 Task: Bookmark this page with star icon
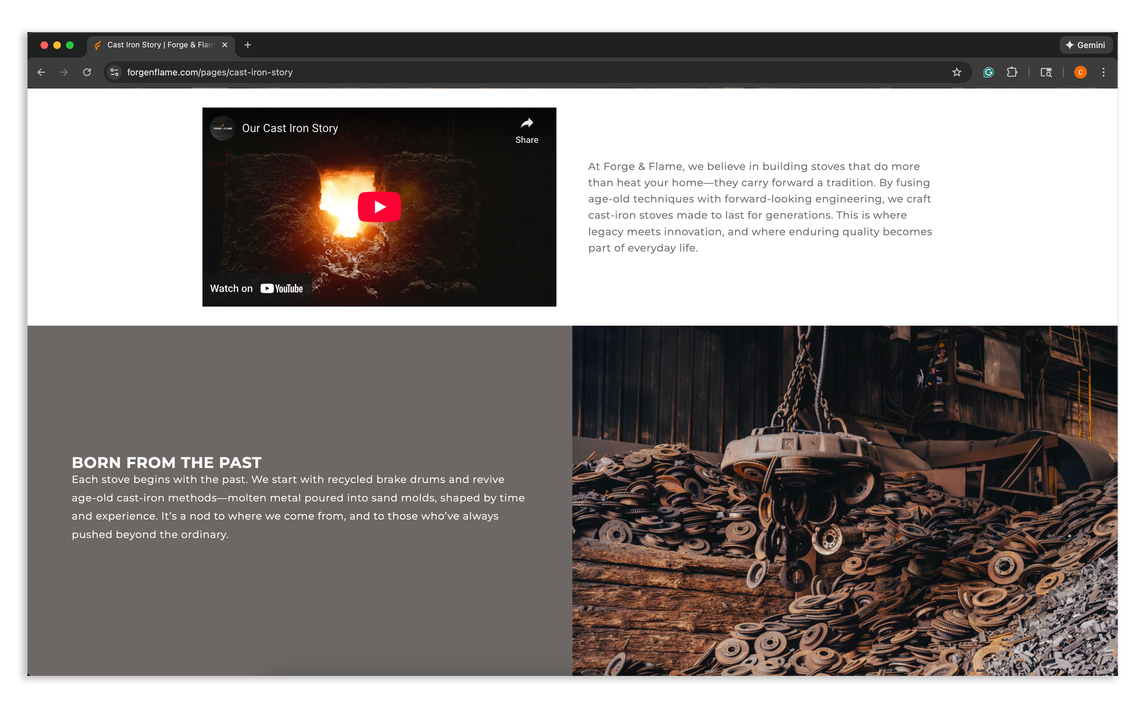(x=956, y=72)
